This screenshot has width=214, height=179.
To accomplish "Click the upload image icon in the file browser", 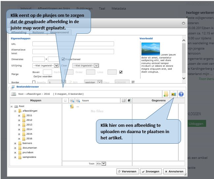I will tap(173, 94).
